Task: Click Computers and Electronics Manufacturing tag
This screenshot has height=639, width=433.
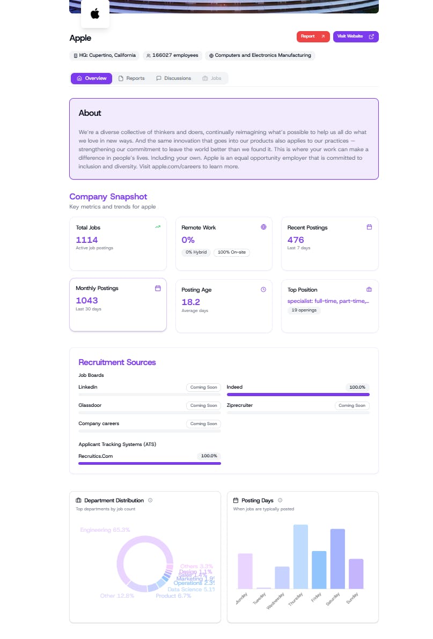Action: pyautogui.click(x=260, y=55)
